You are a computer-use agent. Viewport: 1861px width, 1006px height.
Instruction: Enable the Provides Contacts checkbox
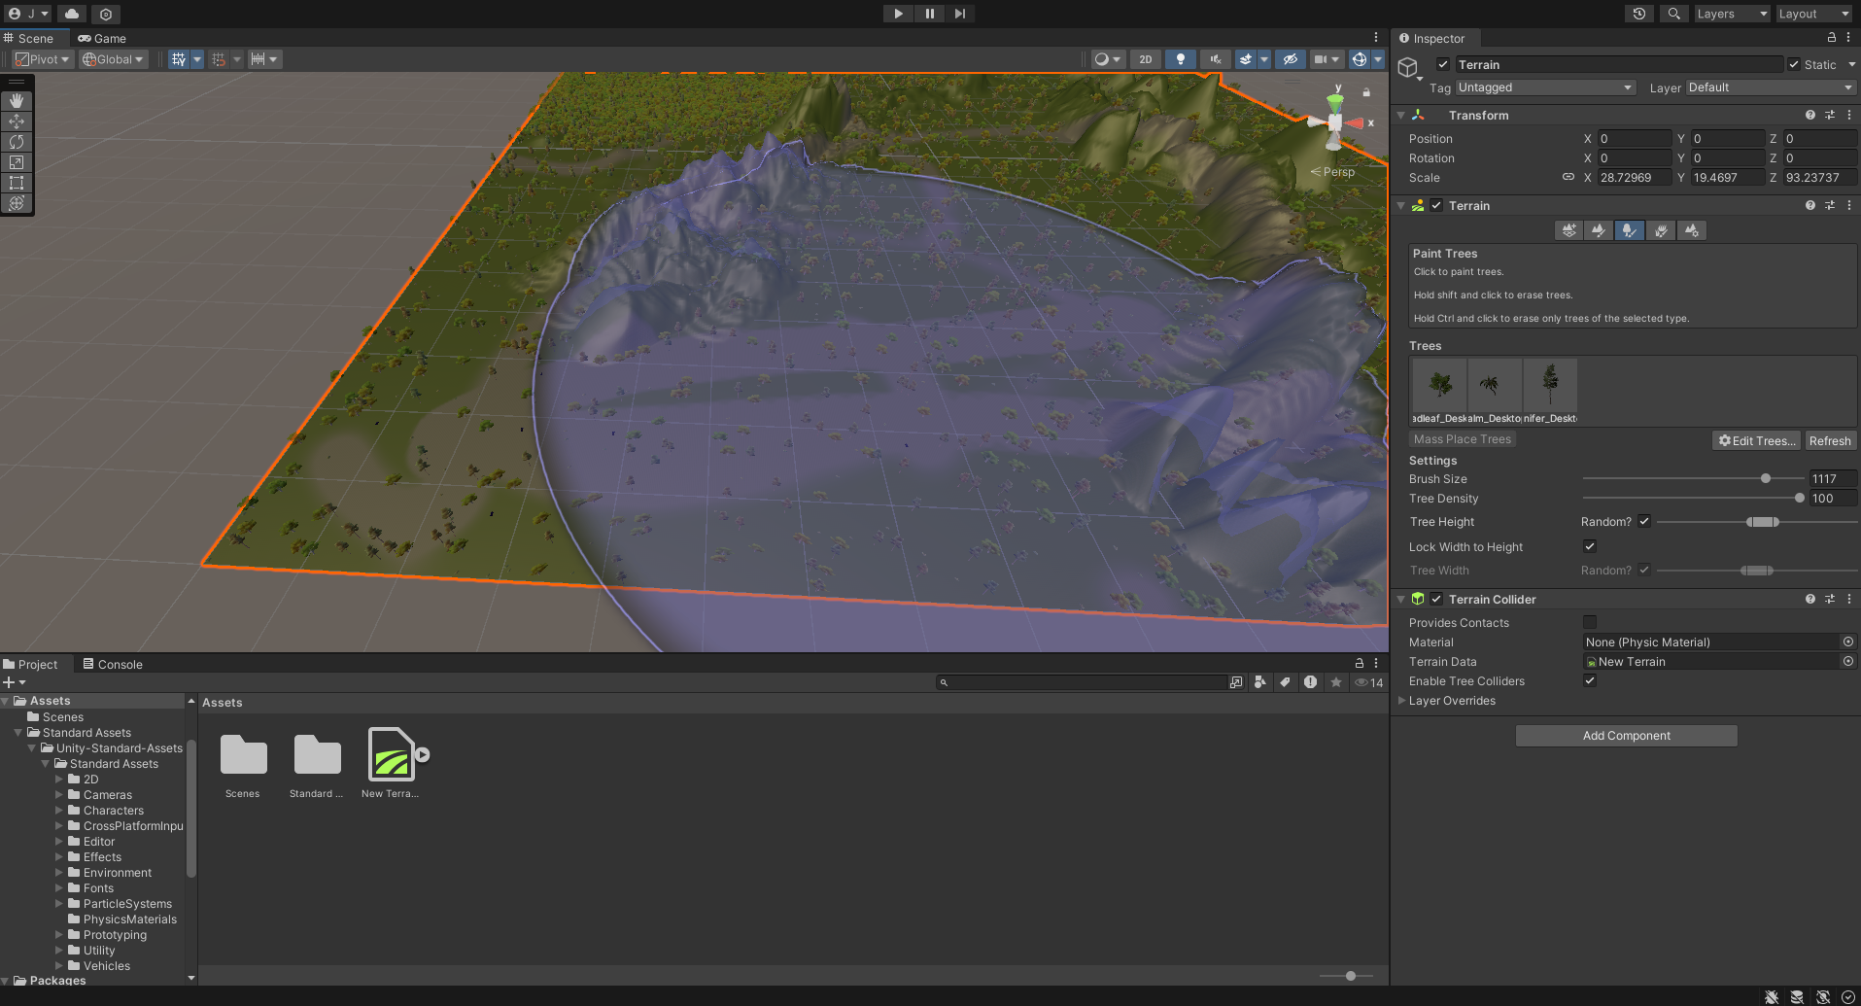click(1590, 622)
